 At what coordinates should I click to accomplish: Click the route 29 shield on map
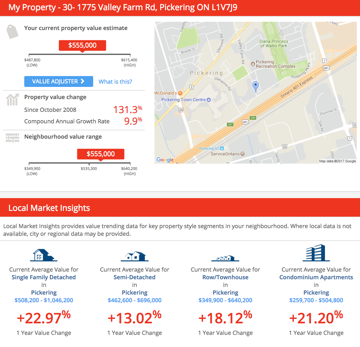coord(181,110)
